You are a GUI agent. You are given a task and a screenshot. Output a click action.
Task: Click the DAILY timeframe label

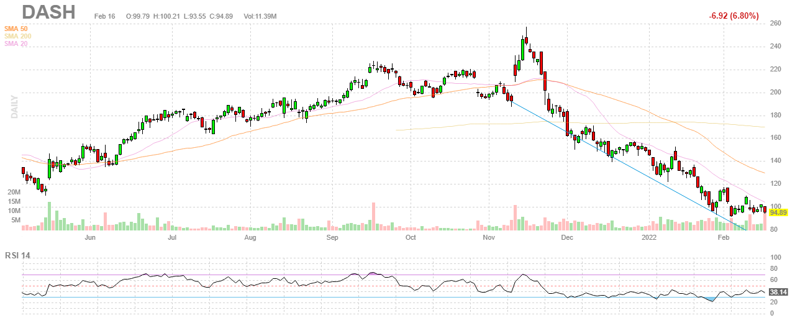pyautogui.click(x=13, y=106)
